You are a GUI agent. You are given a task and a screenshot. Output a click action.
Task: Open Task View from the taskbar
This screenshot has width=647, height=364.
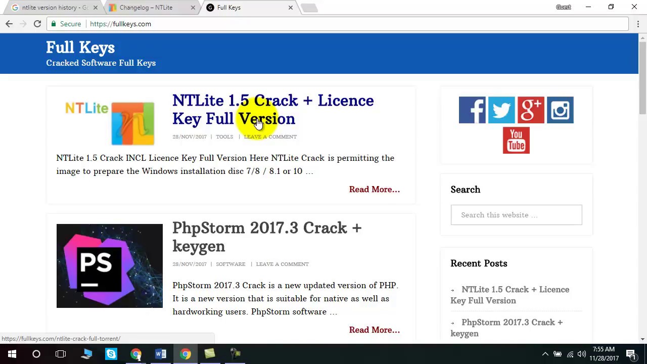(60, 354)
